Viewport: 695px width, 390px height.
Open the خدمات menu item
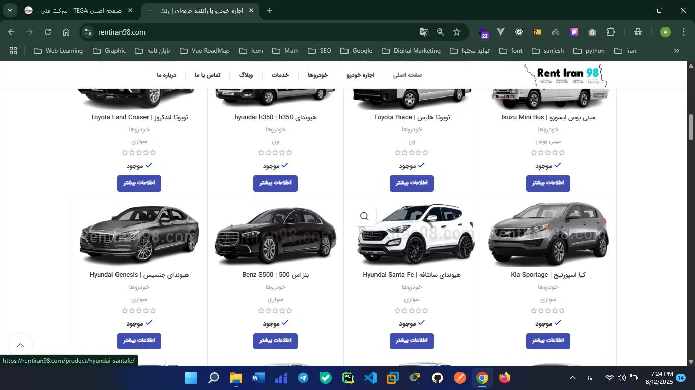(280, 75)
